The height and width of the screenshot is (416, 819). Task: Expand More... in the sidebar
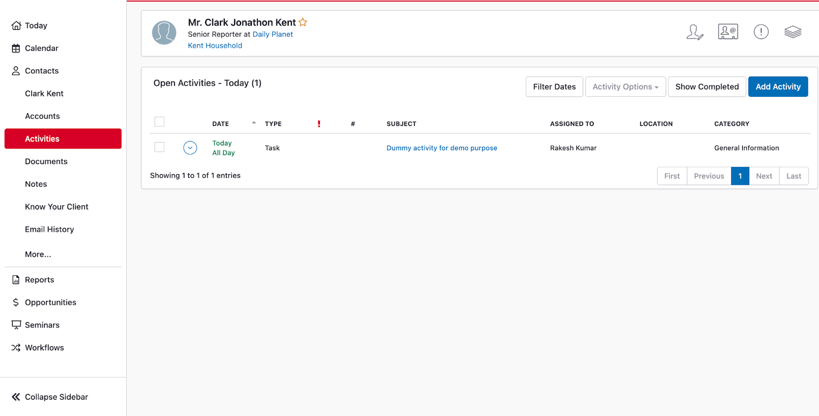tap(38, 255)
